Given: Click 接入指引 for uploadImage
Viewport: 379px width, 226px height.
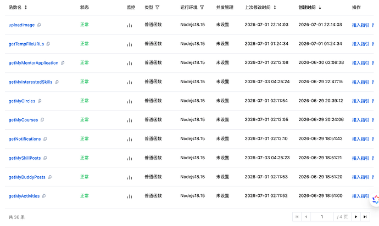Looking at the screenshot, I should [x=360, y=25].
